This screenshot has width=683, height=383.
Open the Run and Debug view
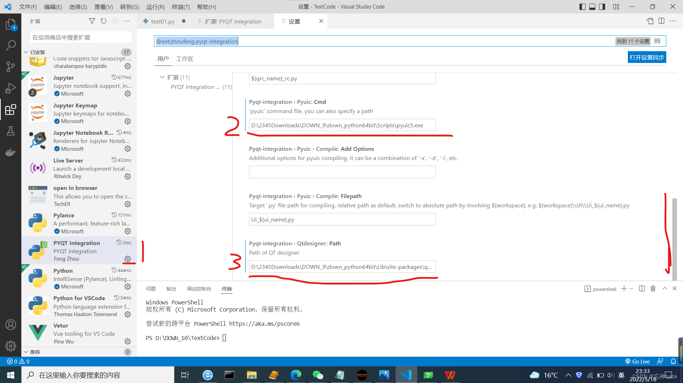[x=11, y=88]
